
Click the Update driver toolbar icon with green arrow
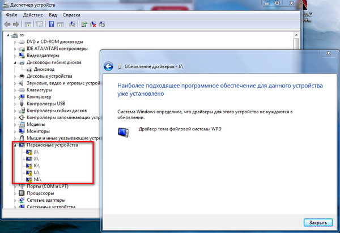(84, 24)
